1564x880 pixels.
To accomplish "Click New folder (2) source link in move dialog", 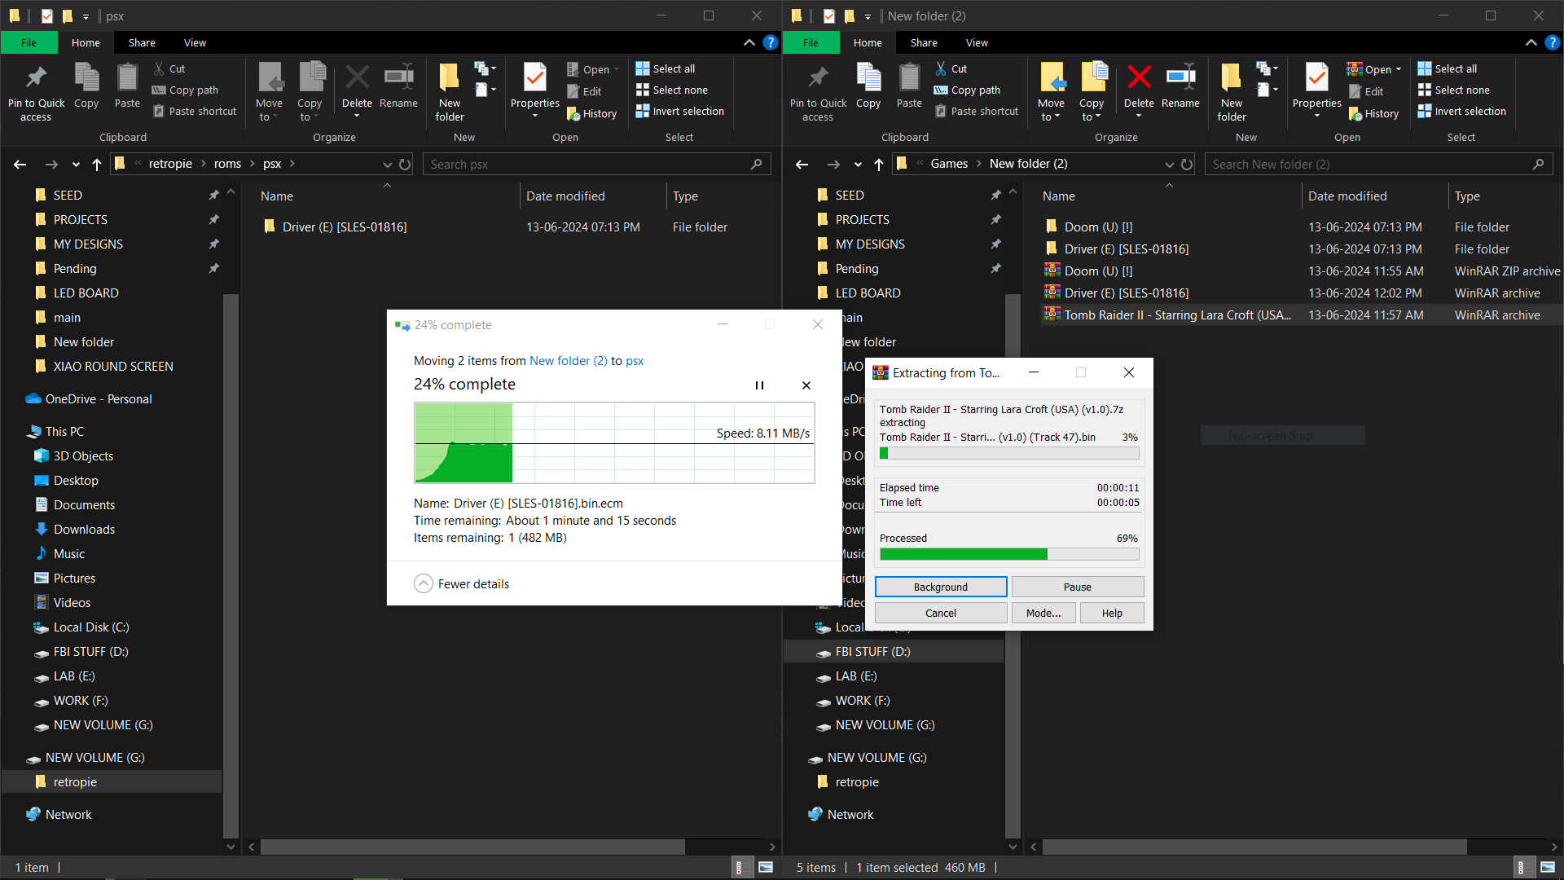I will point(569,361).
